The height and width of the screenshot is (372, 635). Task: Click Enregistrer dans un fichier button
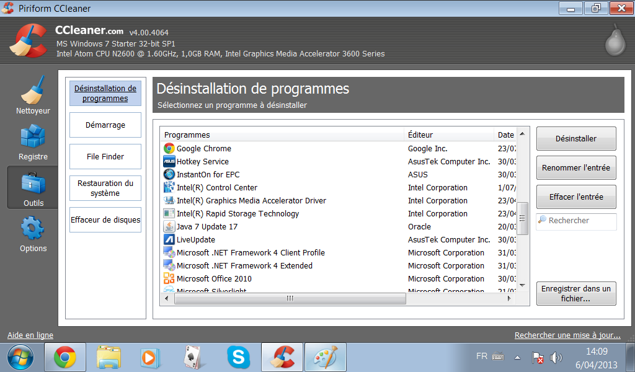576,293
